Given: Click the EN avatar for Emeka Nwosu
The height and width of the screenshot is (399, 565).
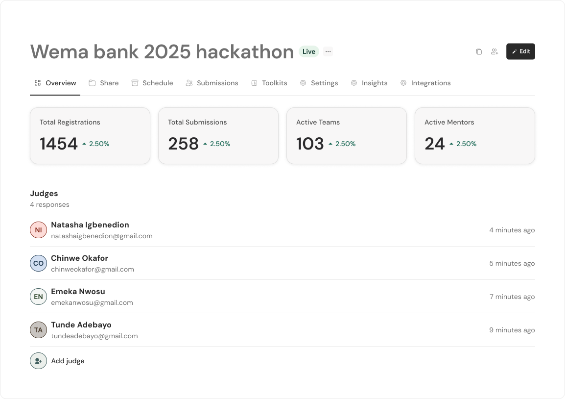Looking at the screenshot, I should coord(38,297).
